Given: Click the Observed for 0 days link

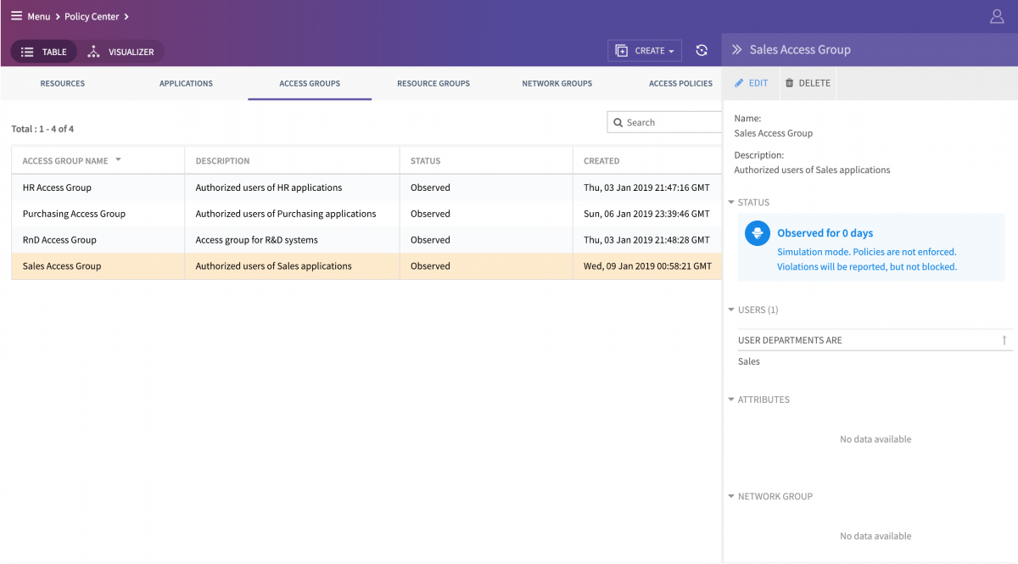Looking at the screenshot, I should tap(825, 232).
